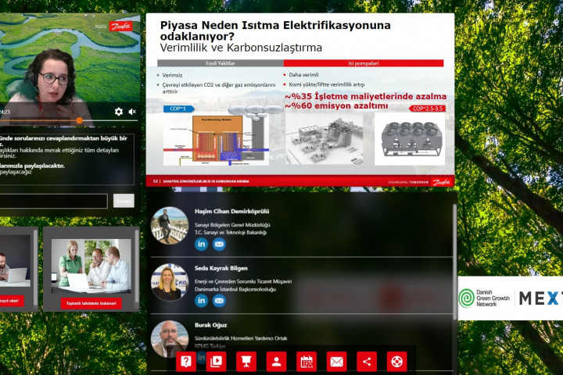Open Seda Kayrak Bilgen's LinkedIn icon
The height and width of the screenshot is (375, 563).
pyautogui.click(x=201, y=300)
